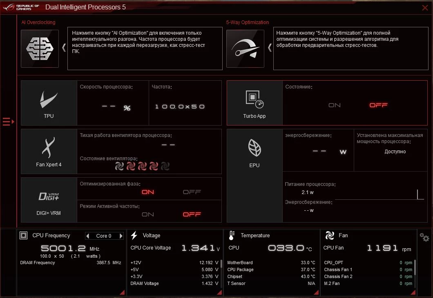Turn active frequency mode OFF
The height and width of the screenshot is (298, 433).
[x=192, y=214]
